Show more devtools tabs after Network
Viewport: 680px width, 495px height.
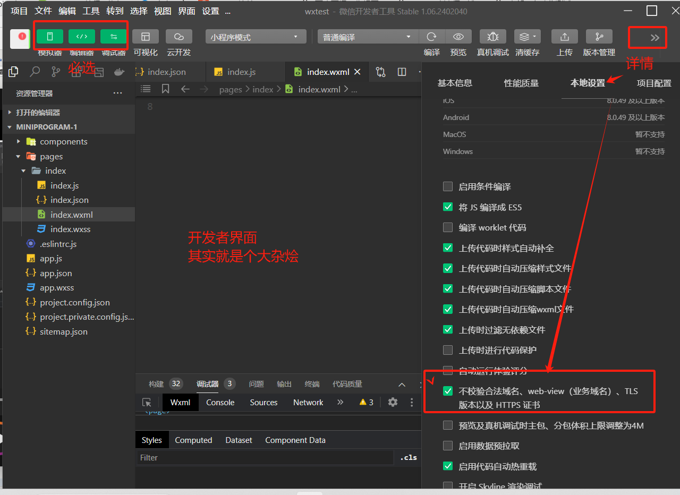click(340, 402)
